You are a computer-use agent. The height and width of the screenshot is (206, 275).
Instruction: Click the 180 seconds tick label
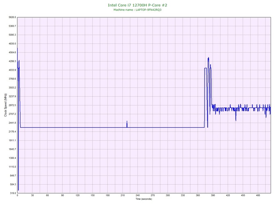[x=108, y=195]
